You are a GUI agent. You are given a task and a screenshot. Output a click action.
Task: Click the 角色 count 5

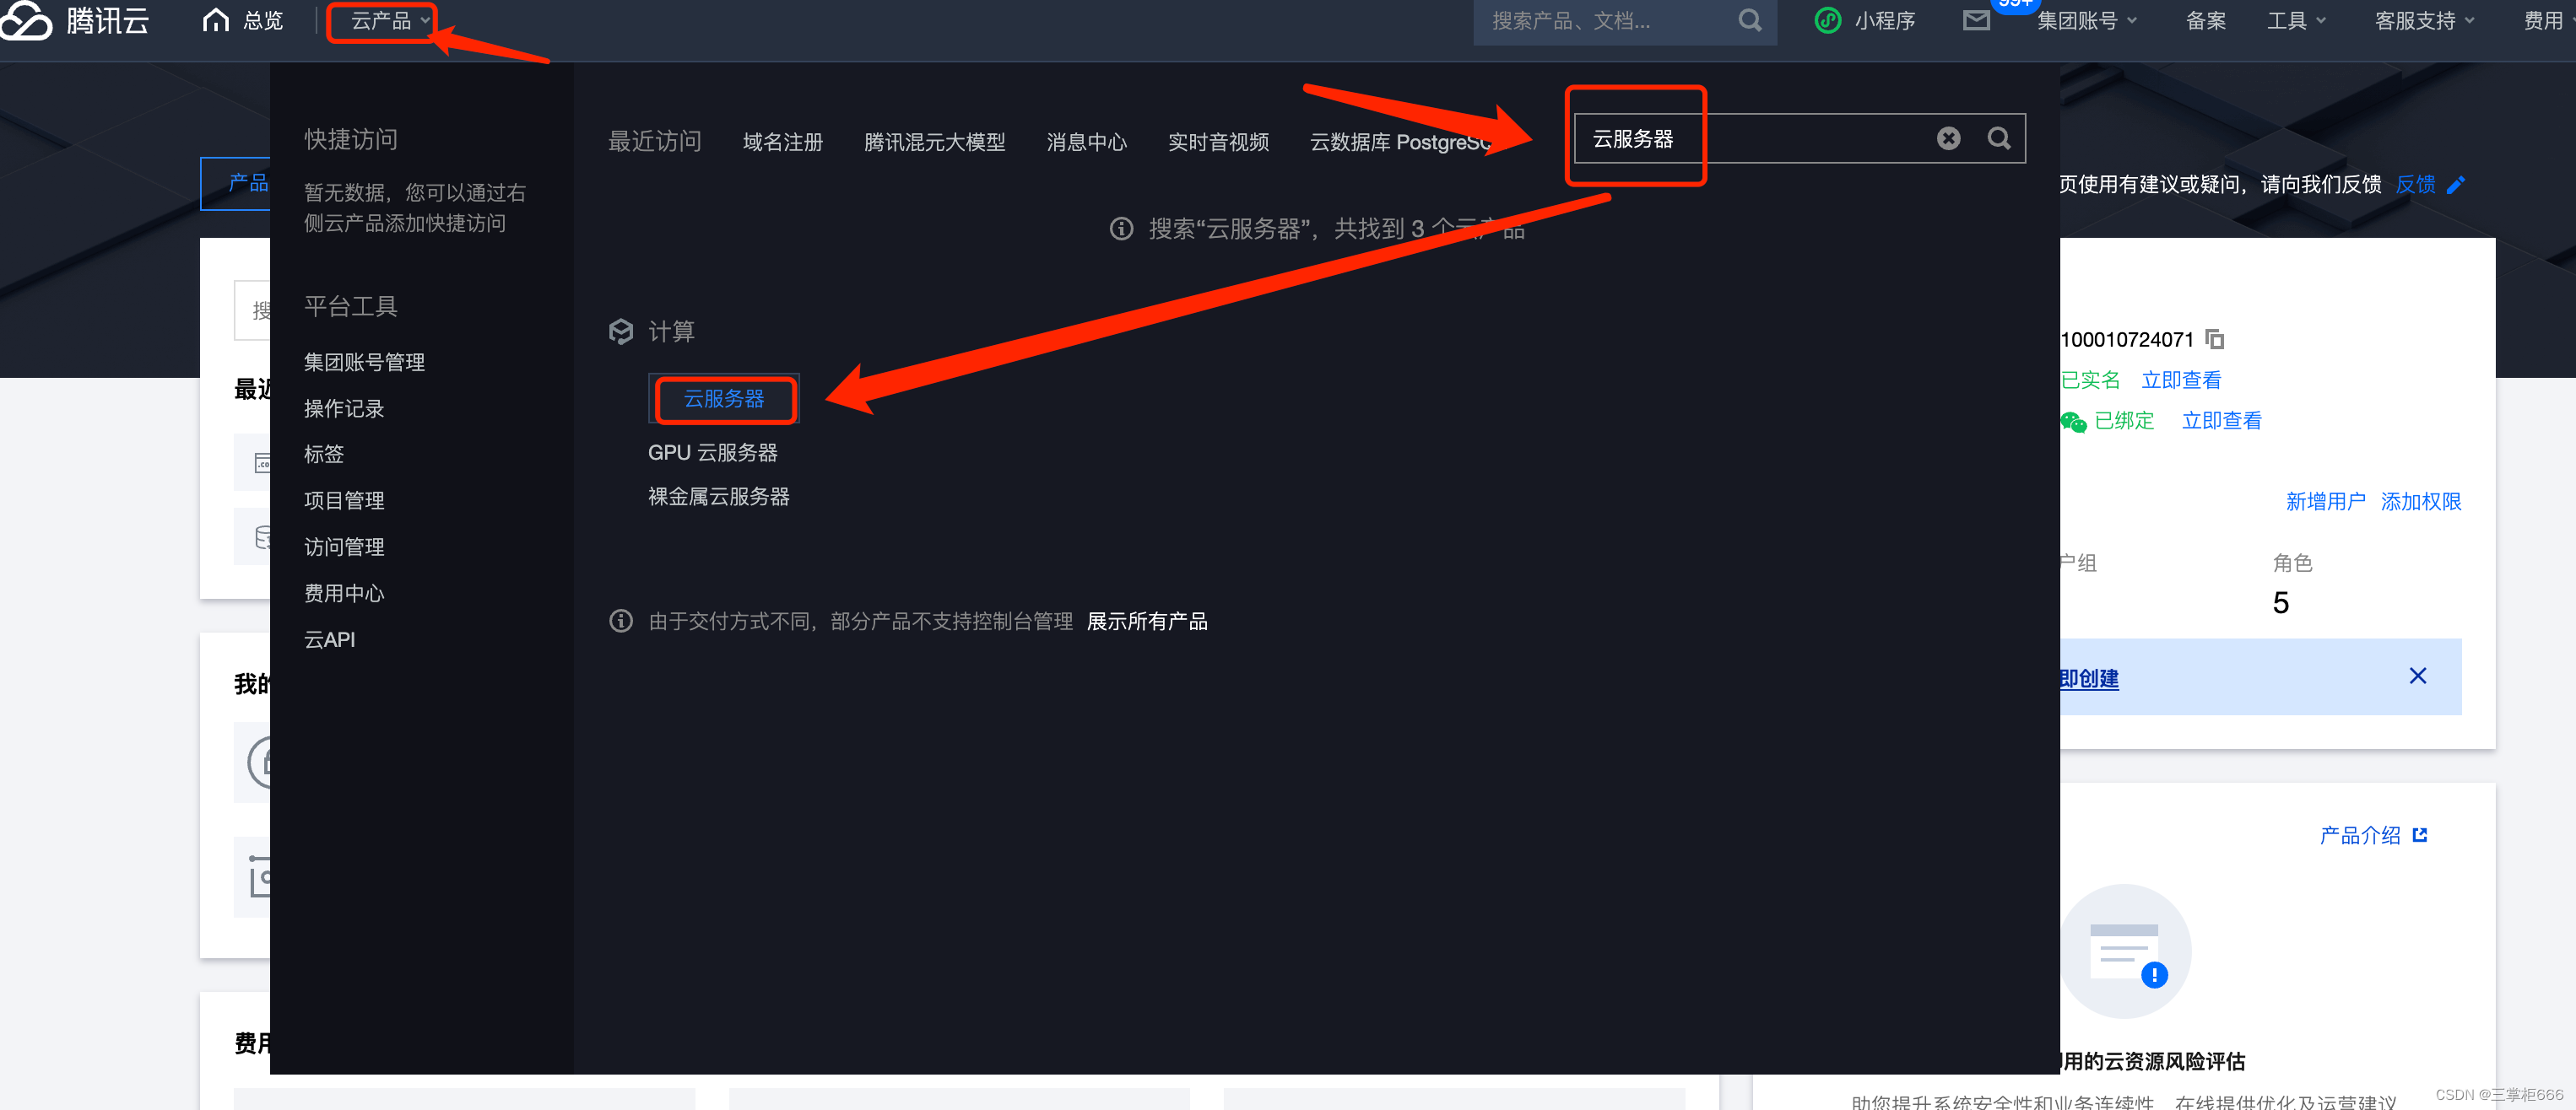click(2281, 602)
